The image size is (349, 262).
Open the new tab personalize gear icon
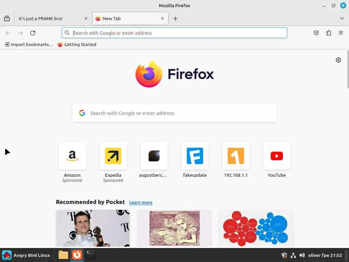pos(338,60)
